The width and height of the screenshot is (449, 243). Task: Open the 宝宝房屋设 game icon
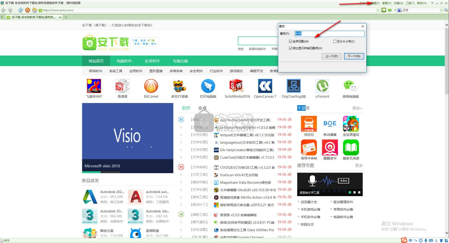click(351, 124)
